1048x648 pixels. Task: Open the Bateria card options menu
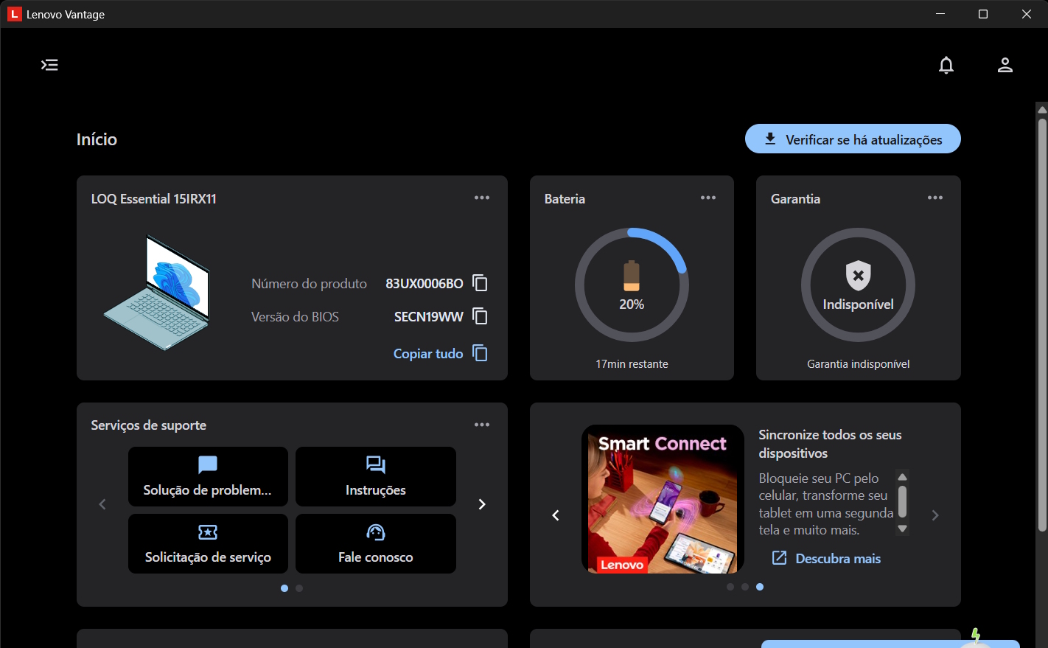click(708, 198)
